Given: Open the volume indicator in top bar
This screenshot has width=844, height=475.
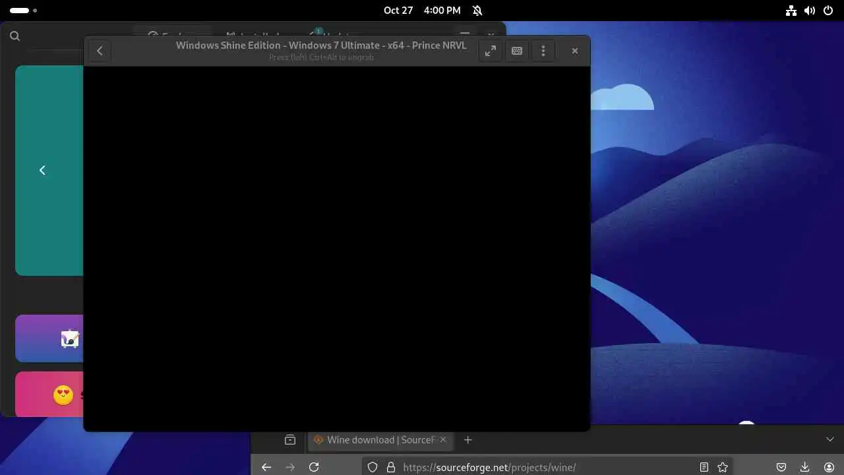Looking at the screenshot, I should (810, 11).
